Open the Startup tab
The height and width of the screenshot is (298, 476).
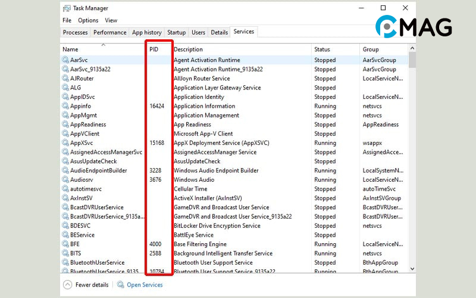[x=176, y=32]
